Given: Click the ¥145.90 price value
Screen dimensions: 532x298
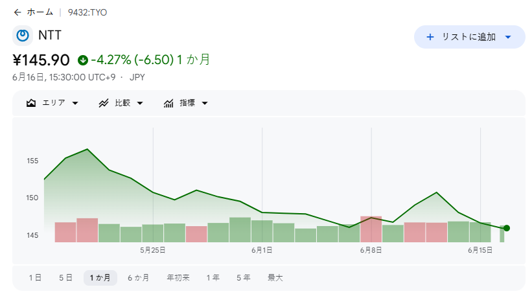Looking at the screenshot, I should (41, 60).
